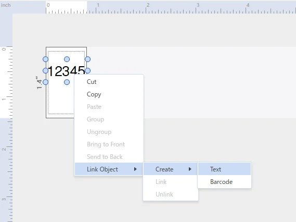296x222 pixels.
Task: Create a linked Text object
Action: [224, 169]
